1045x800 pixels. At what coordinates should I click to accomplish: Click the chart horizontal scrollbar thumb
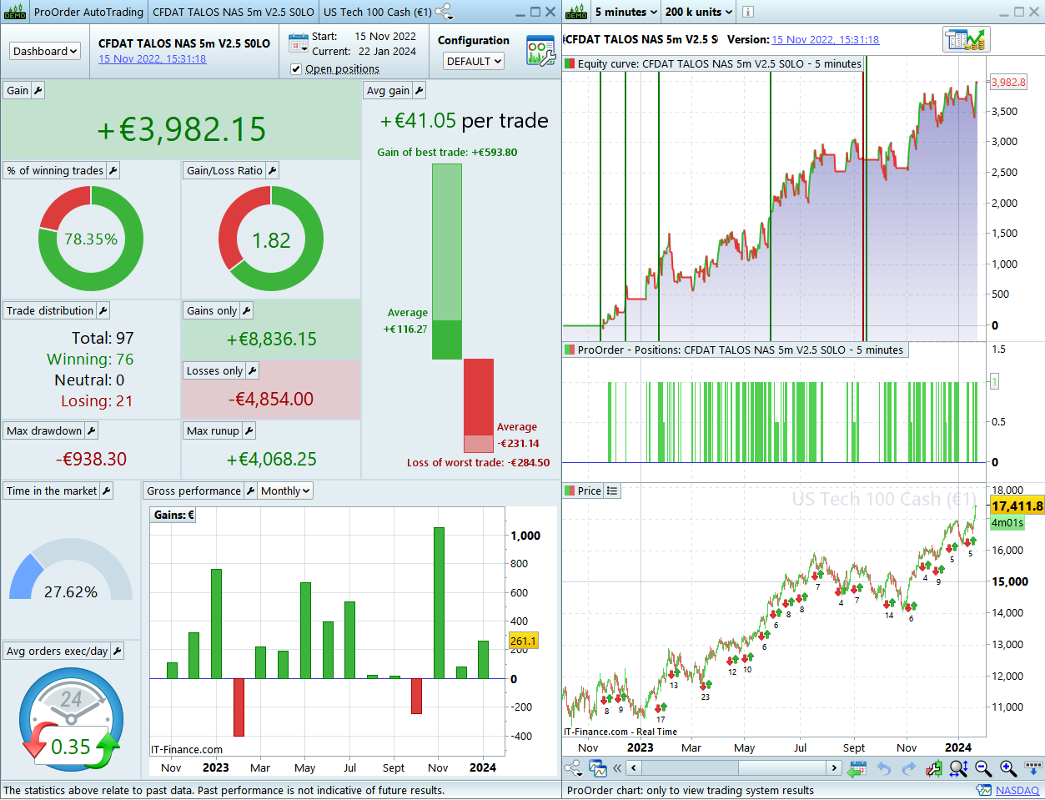coord(781,768)
